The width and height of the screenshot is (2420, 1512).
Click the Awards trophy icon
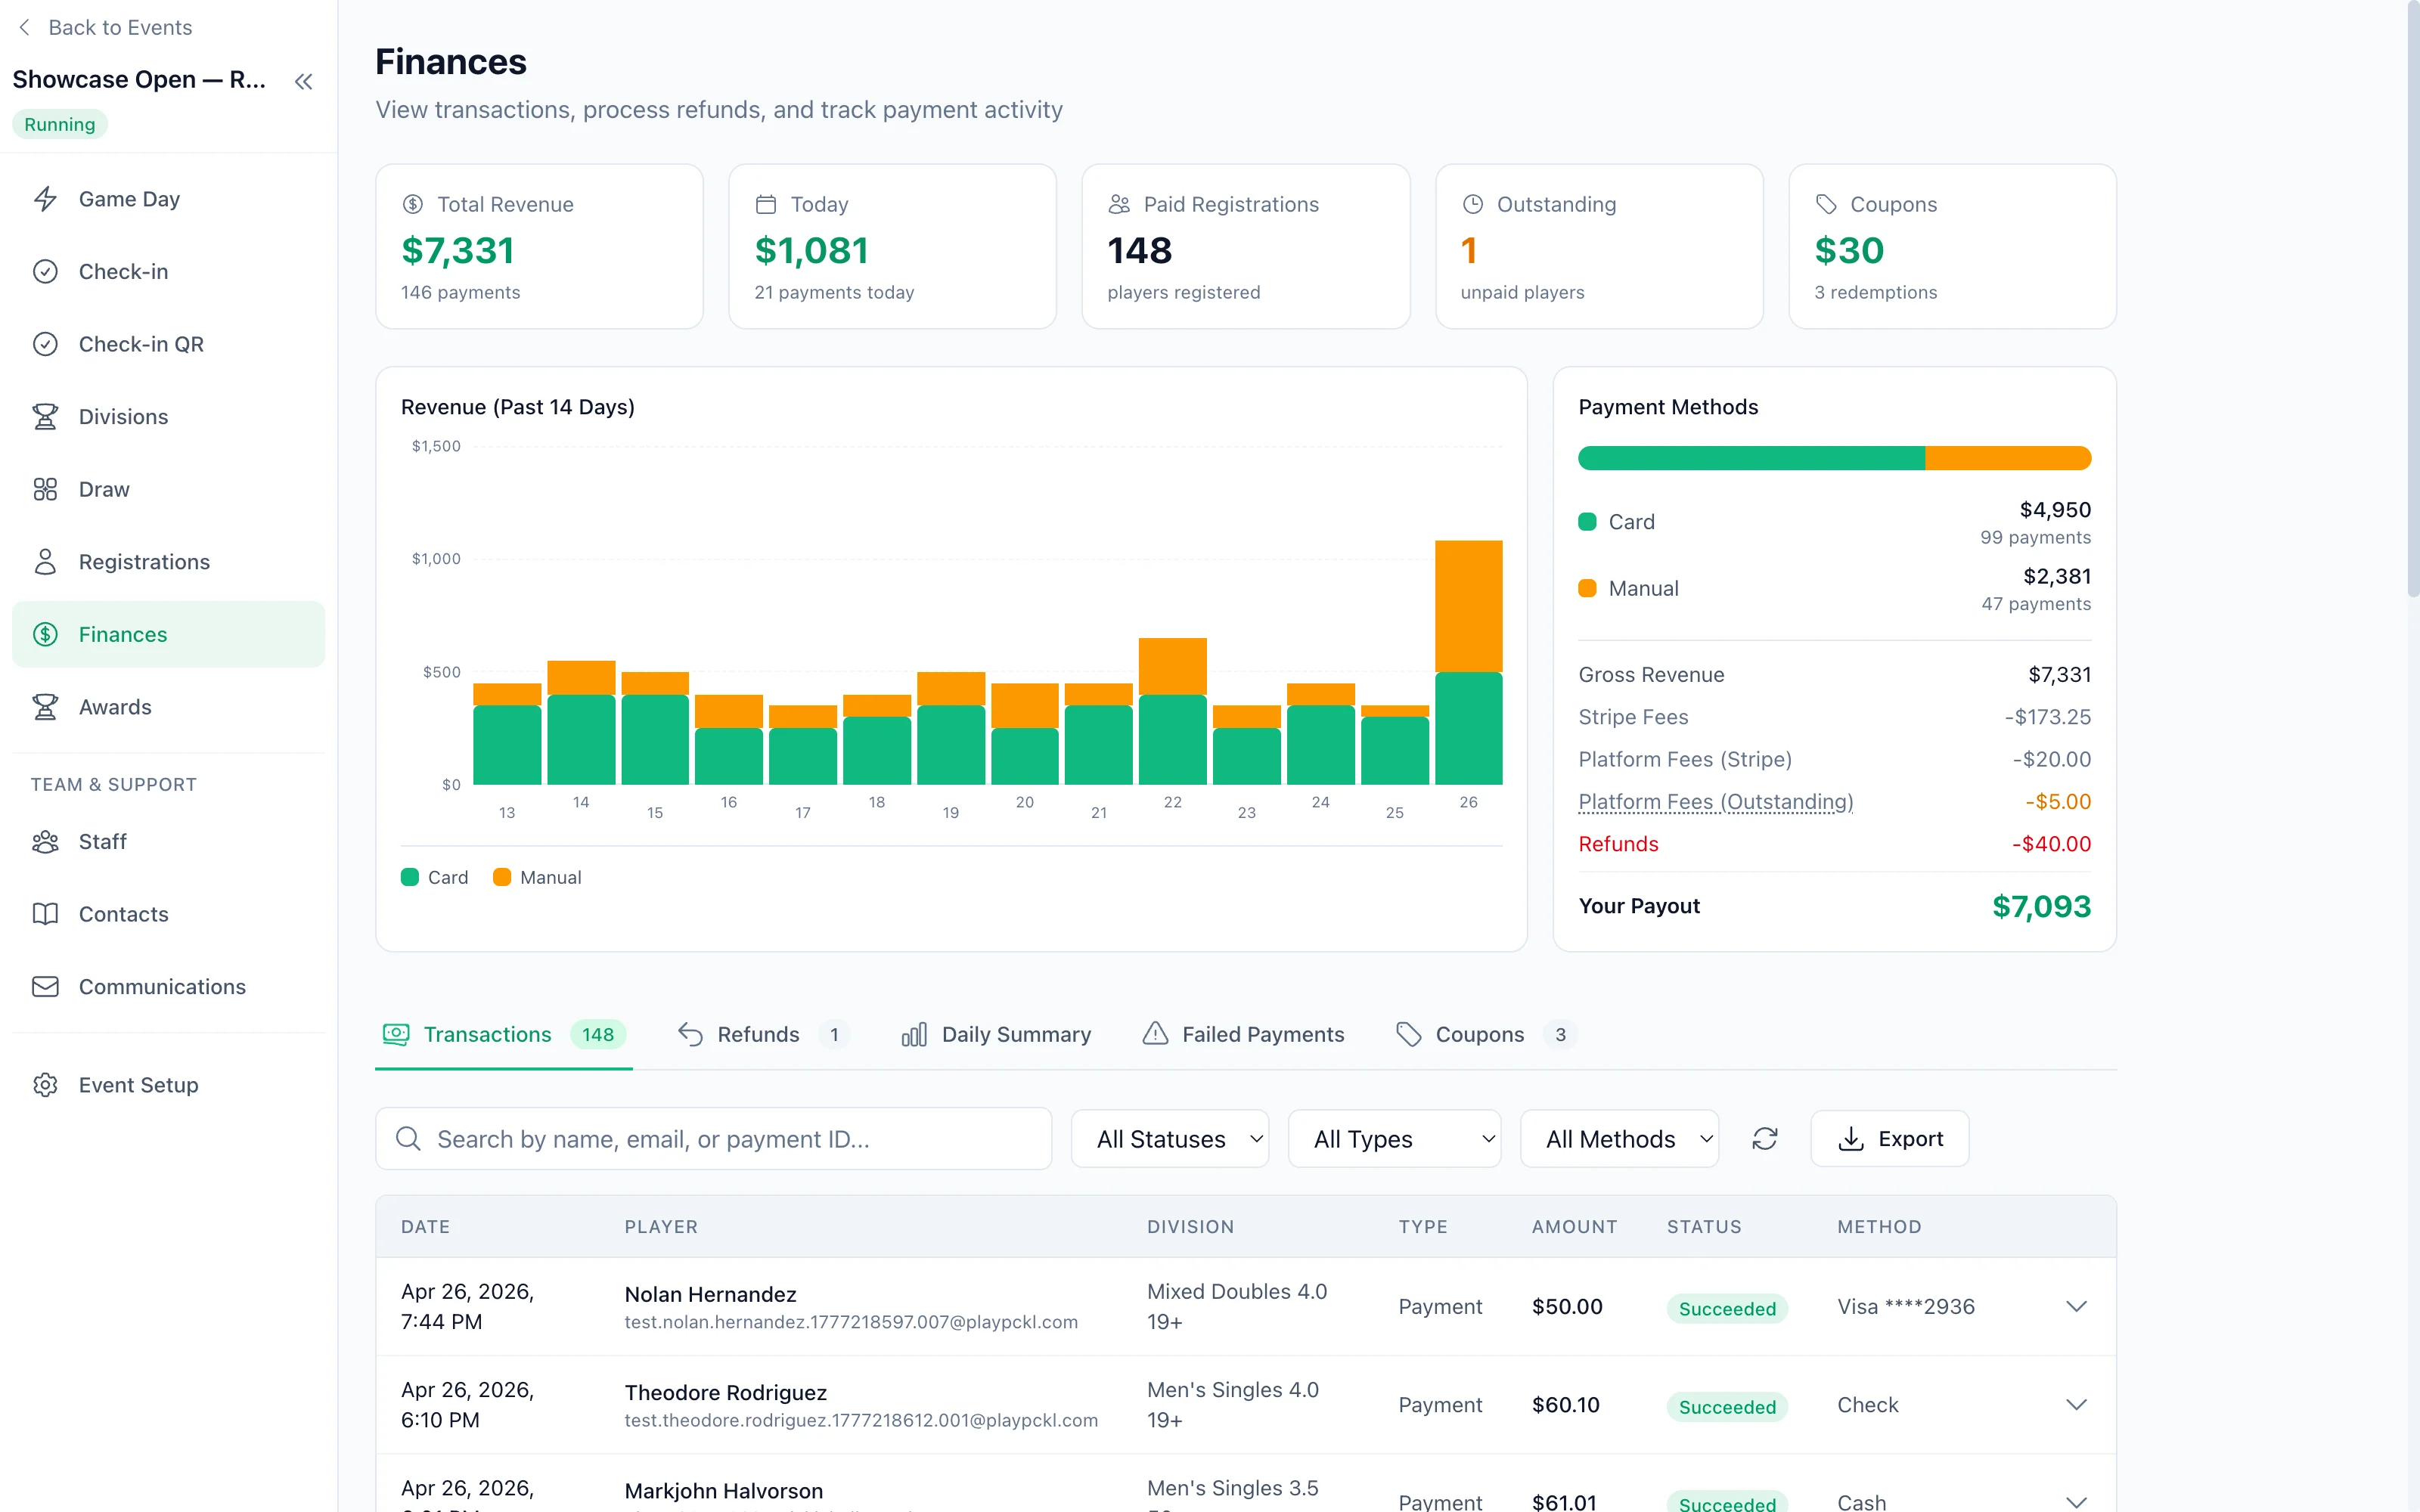45,707
